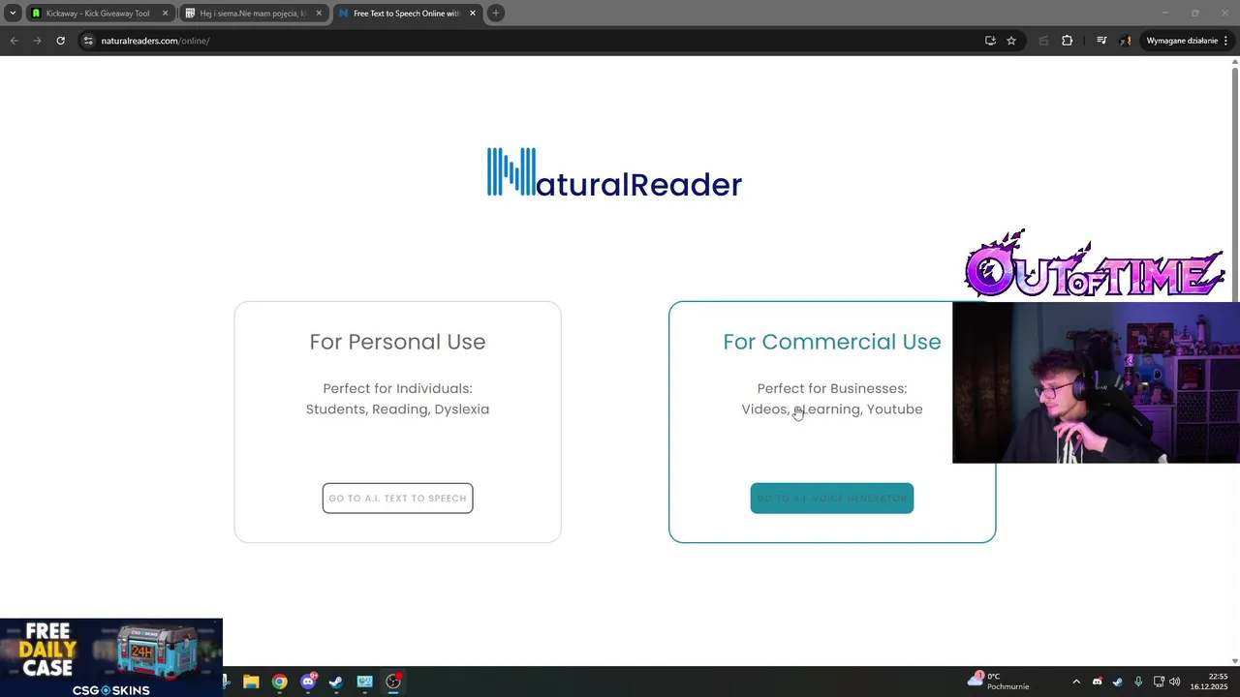Click the page vertical scrollbar

[1234, 361]
